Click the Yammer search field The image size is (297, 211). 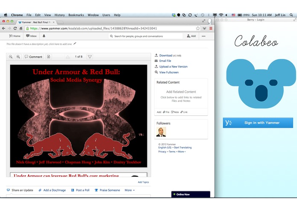(x=145, y=36)
